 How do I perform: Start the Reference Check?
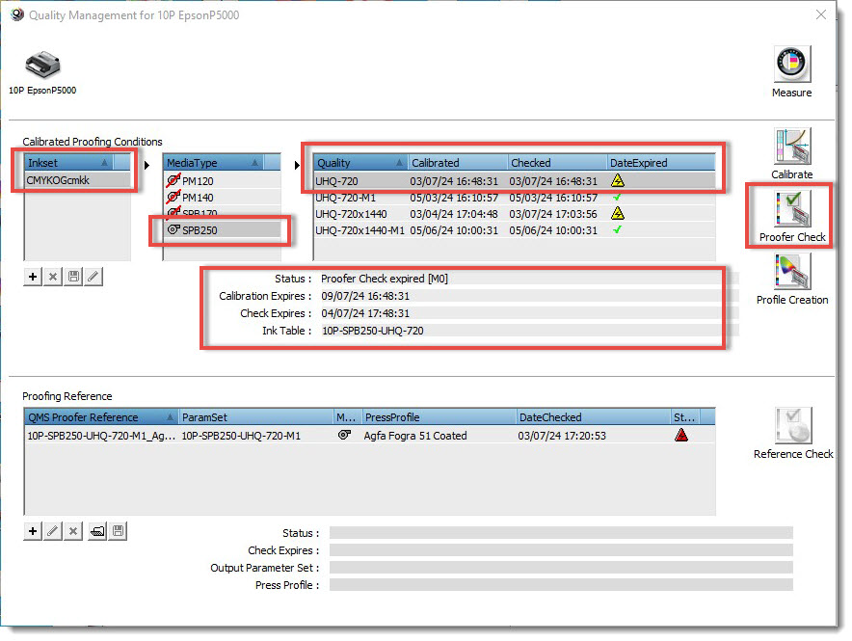793,426
